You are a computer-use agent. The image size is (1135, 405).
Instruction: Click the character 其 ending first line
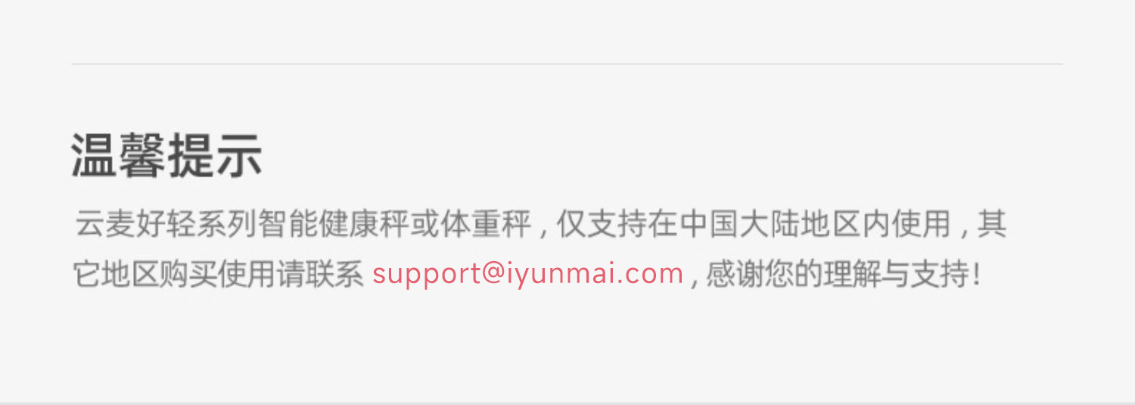[x=992, y=226]
